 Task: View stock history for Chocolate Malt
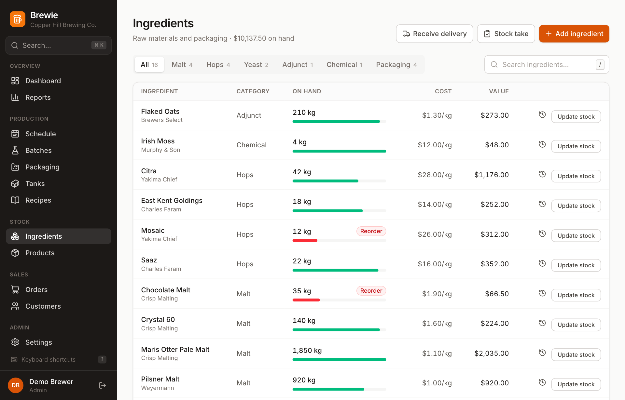click(x=542, y=293)
